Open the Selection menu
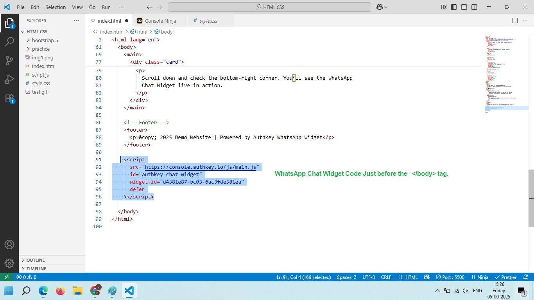The image size is (534, 300). coord(56,7)
